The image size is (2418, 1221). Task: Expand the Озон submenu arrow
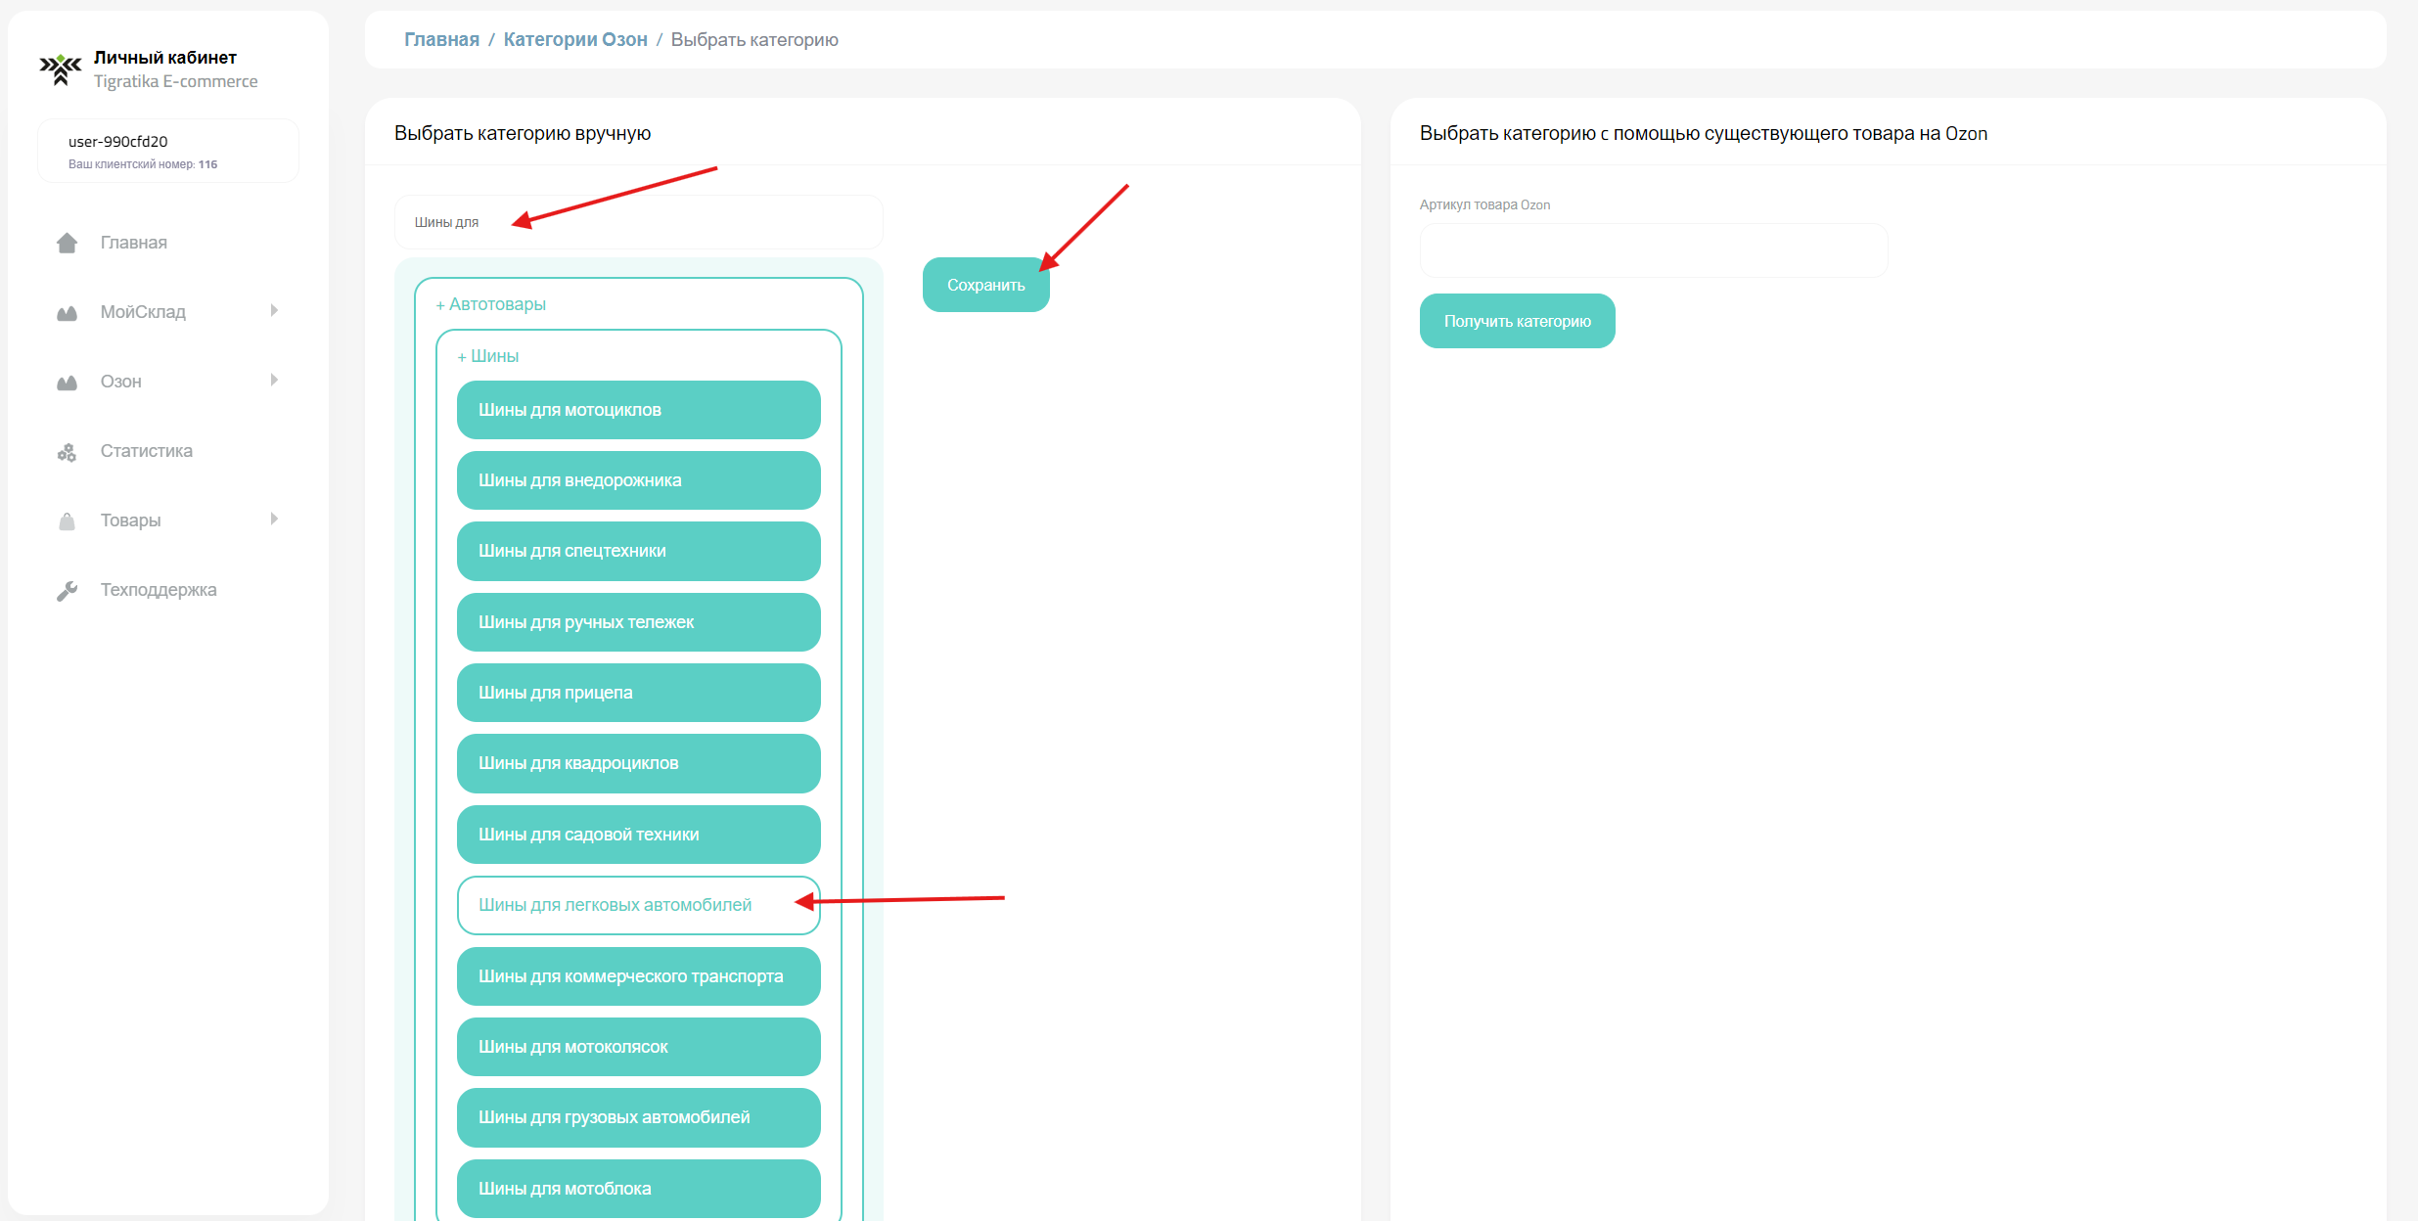coord(274,381)
